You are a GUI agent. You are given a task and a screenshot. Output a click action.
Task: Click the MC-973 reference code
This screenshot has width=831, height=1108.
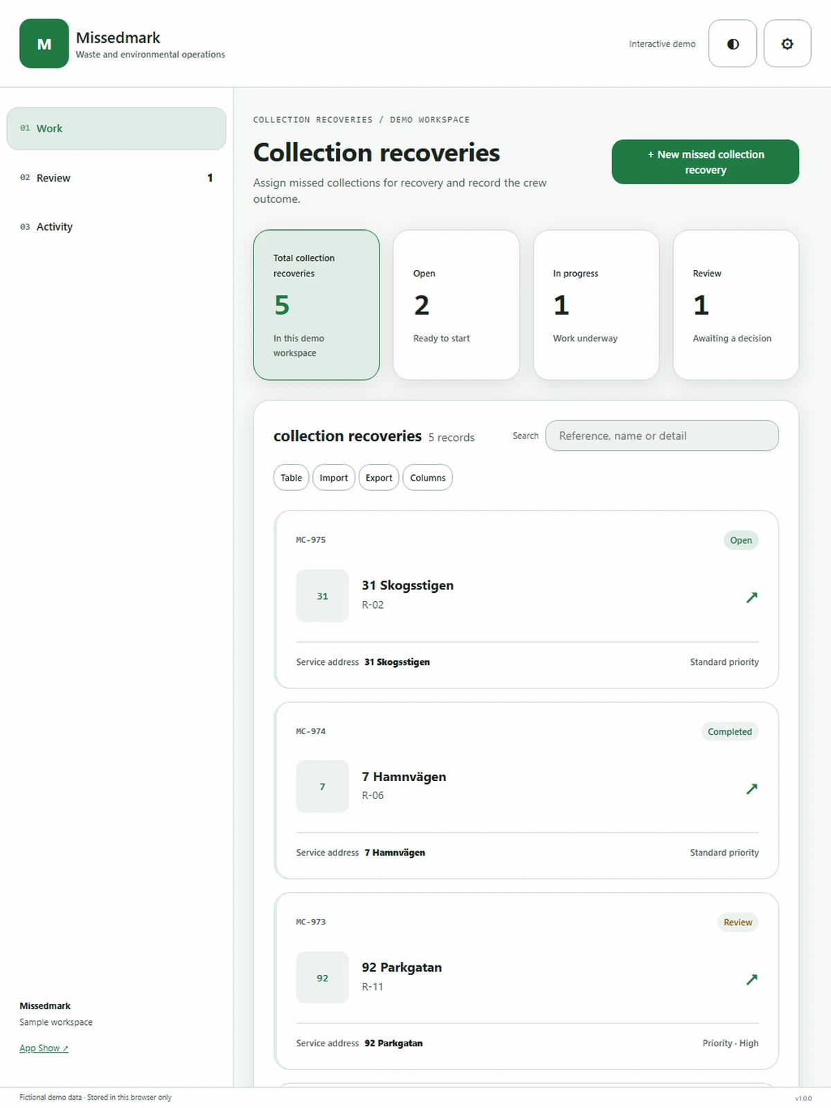coord(311,922)
